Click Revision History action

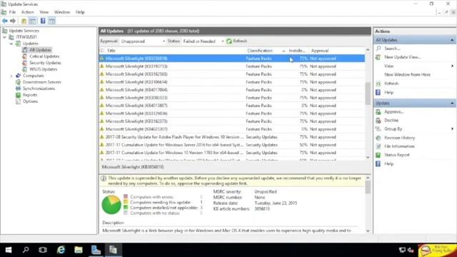399,138
